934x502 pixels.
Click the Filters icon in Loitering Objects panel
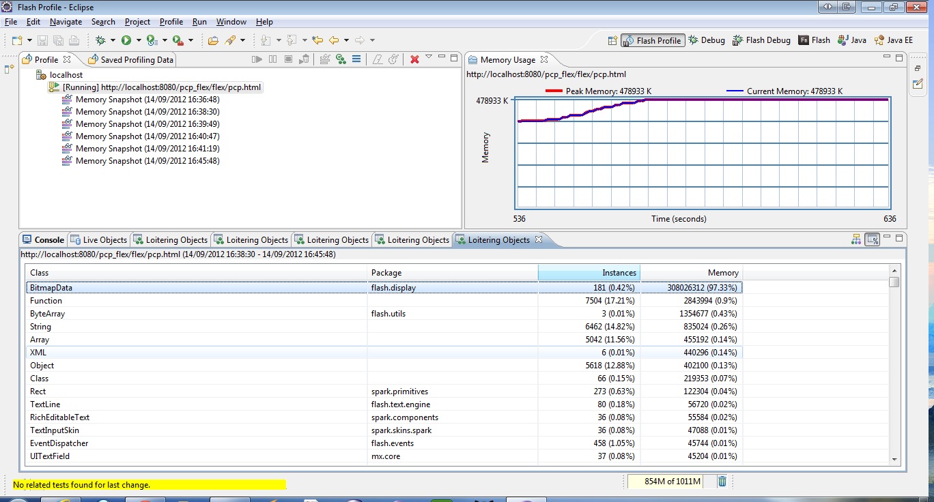click(856, 239)
